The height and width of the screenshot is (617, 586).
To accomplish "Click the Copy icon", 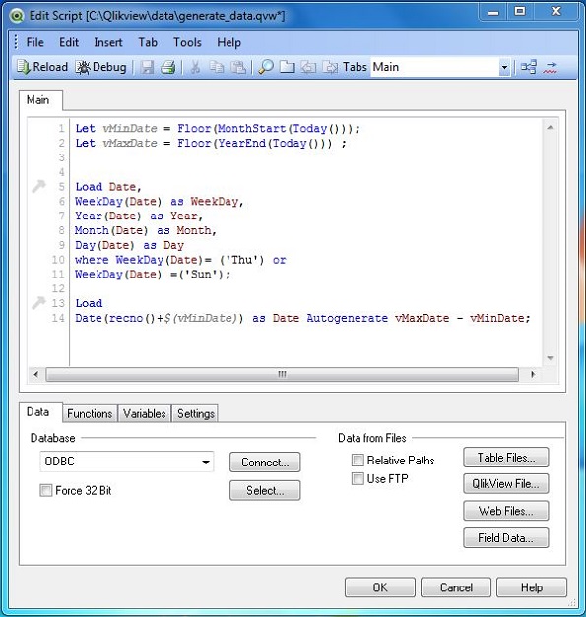I will click(217, 67).
